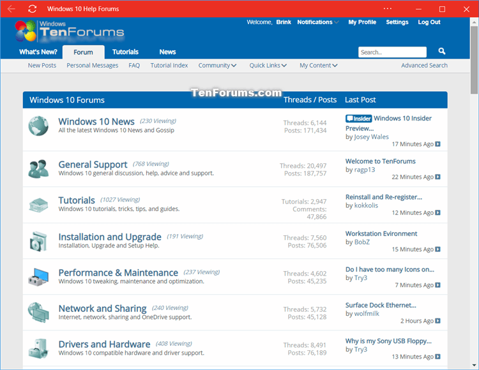
Task: Open the Tutorials navigation tab
Action: (125, 52)
